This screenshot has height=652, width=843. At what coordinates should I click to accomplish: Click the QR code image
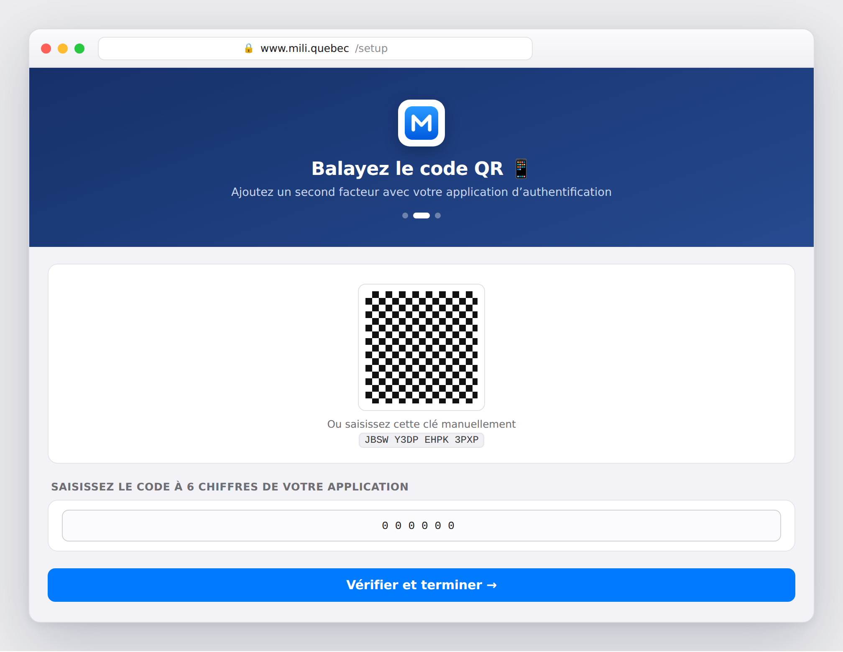point(421,347)
